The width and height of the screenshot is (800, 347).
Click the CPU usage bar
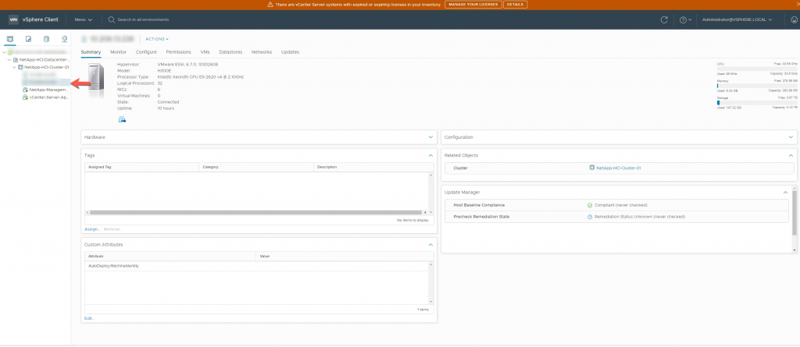(757, 69)
